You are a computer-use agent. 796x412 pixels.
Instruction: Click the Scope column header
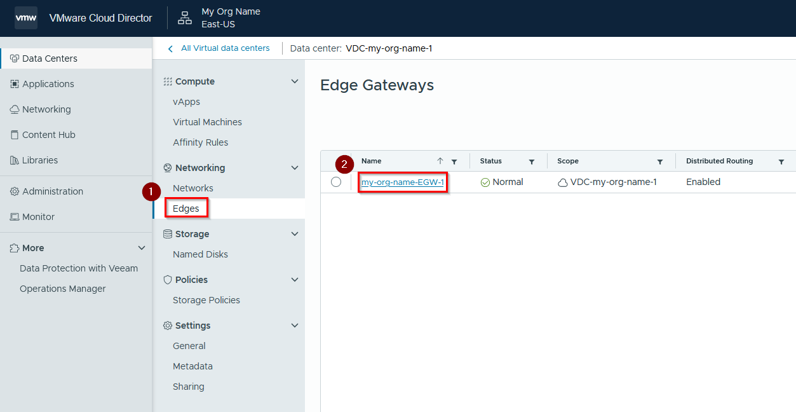point(568,161)
